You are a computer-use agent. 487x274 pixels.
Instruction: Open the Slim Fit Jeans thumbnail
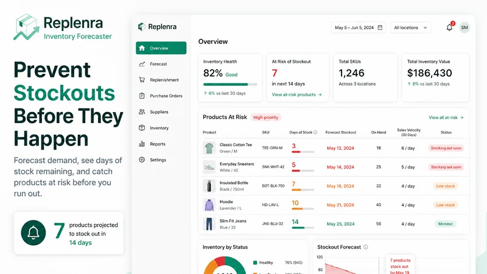[209, 223]
